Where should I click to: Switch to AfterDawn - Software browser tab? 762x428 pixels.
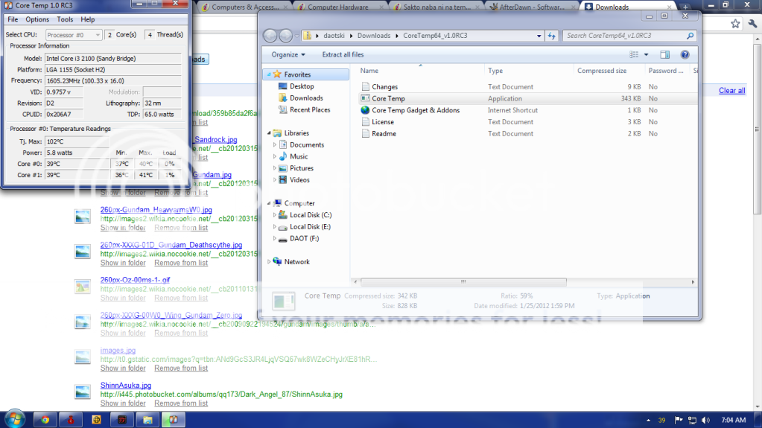point(532,7)
